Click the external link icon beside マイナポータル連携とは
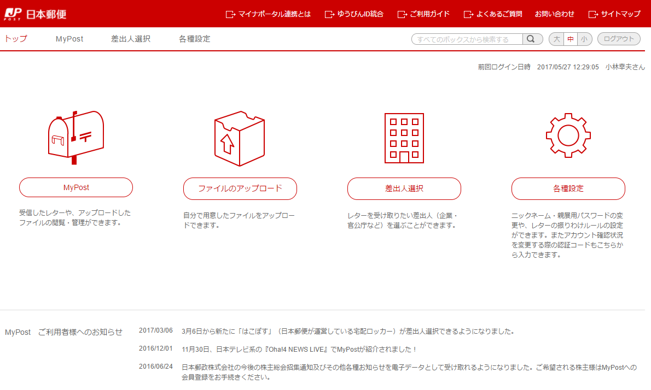This screenshot has height=390, width=651. pyautogui.click(x=230, y=15)
